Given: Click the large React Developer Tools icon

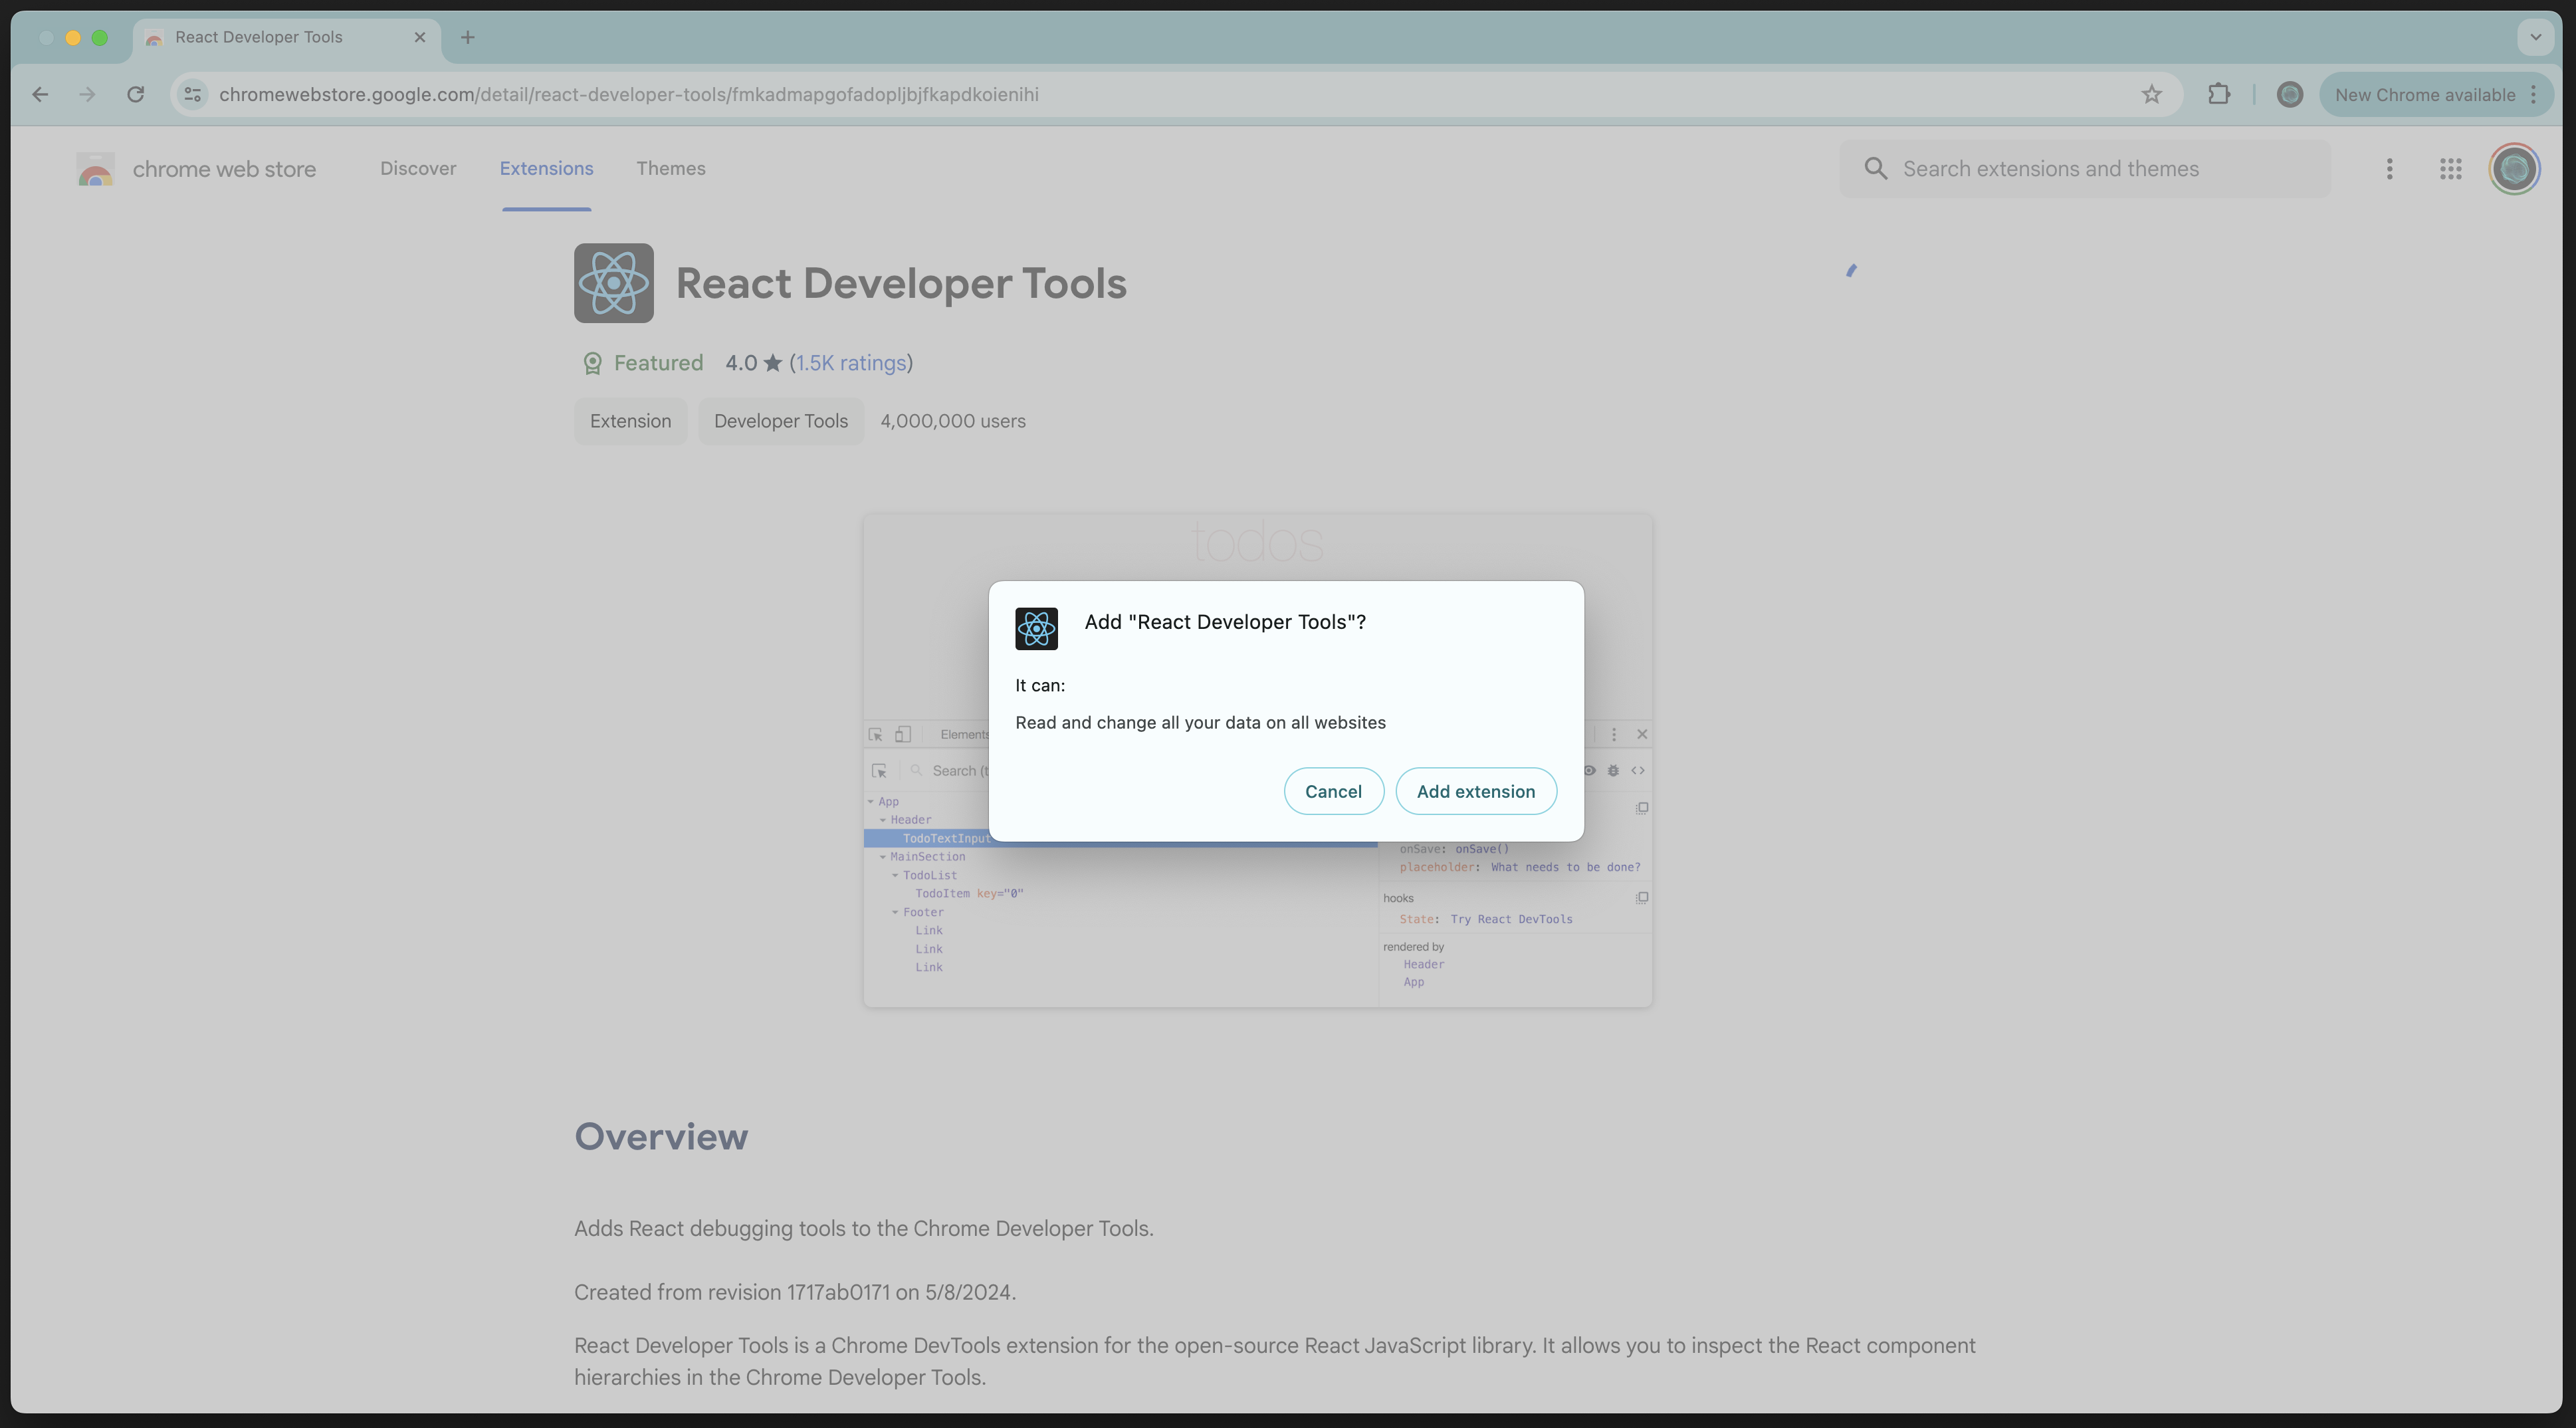Looking at the screenshot, I should tap(614, 283).
